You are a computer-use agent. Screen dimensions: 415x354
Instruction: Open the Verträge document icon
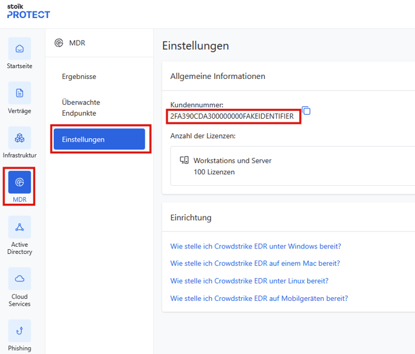coord(19,93)
